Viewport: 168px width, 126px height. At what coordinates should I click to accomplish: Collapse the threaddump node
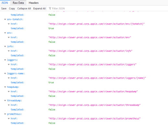5,100
